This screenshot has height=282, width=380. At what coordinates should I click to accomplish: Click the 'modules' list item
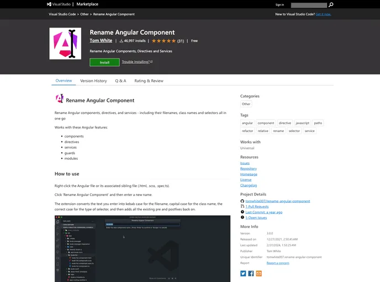[x=71, y=159]
